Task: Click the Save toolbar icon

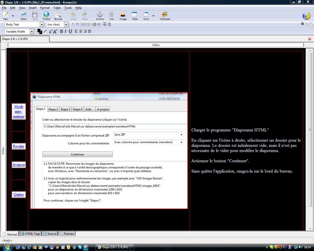Action: tap(35, 16)
